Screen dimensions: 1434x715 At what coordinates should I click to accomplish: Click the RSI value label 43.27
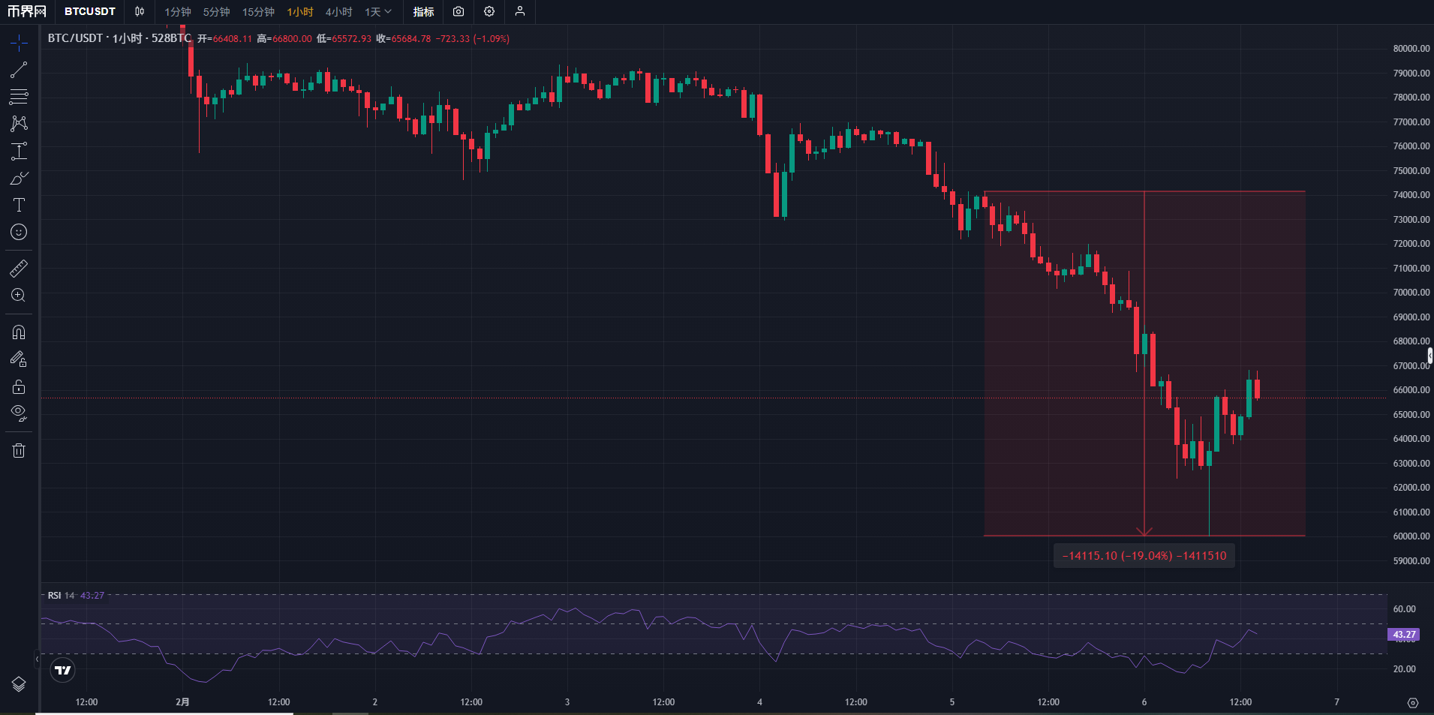[1403, 635]
